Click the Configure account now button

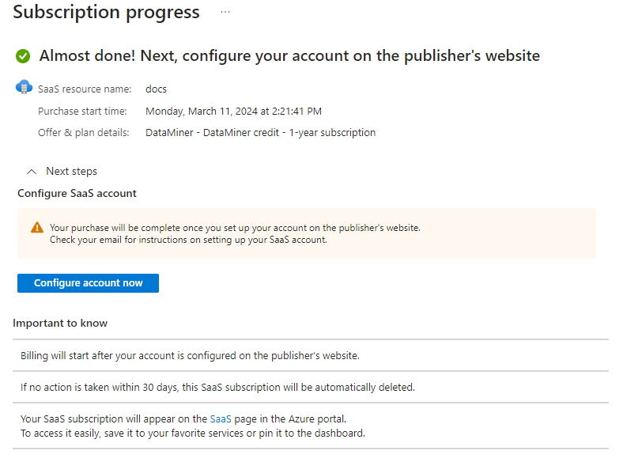(x=88, y=283)
